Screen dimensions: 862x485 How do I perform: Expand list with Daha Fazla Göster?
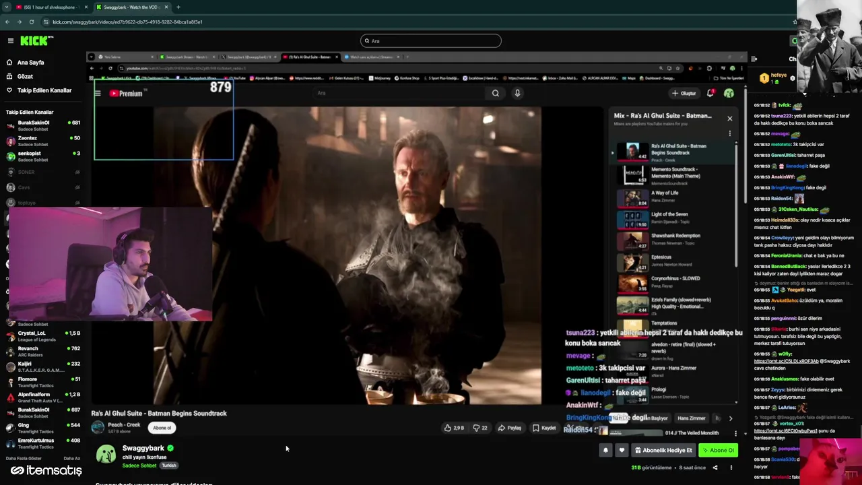coord(24,458)
